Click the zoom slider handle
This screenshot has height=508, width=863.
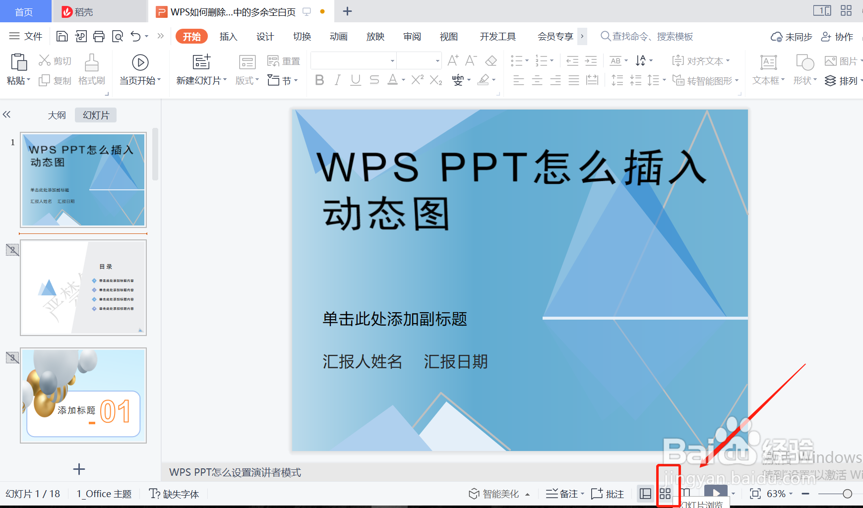(x=848, y=494)
